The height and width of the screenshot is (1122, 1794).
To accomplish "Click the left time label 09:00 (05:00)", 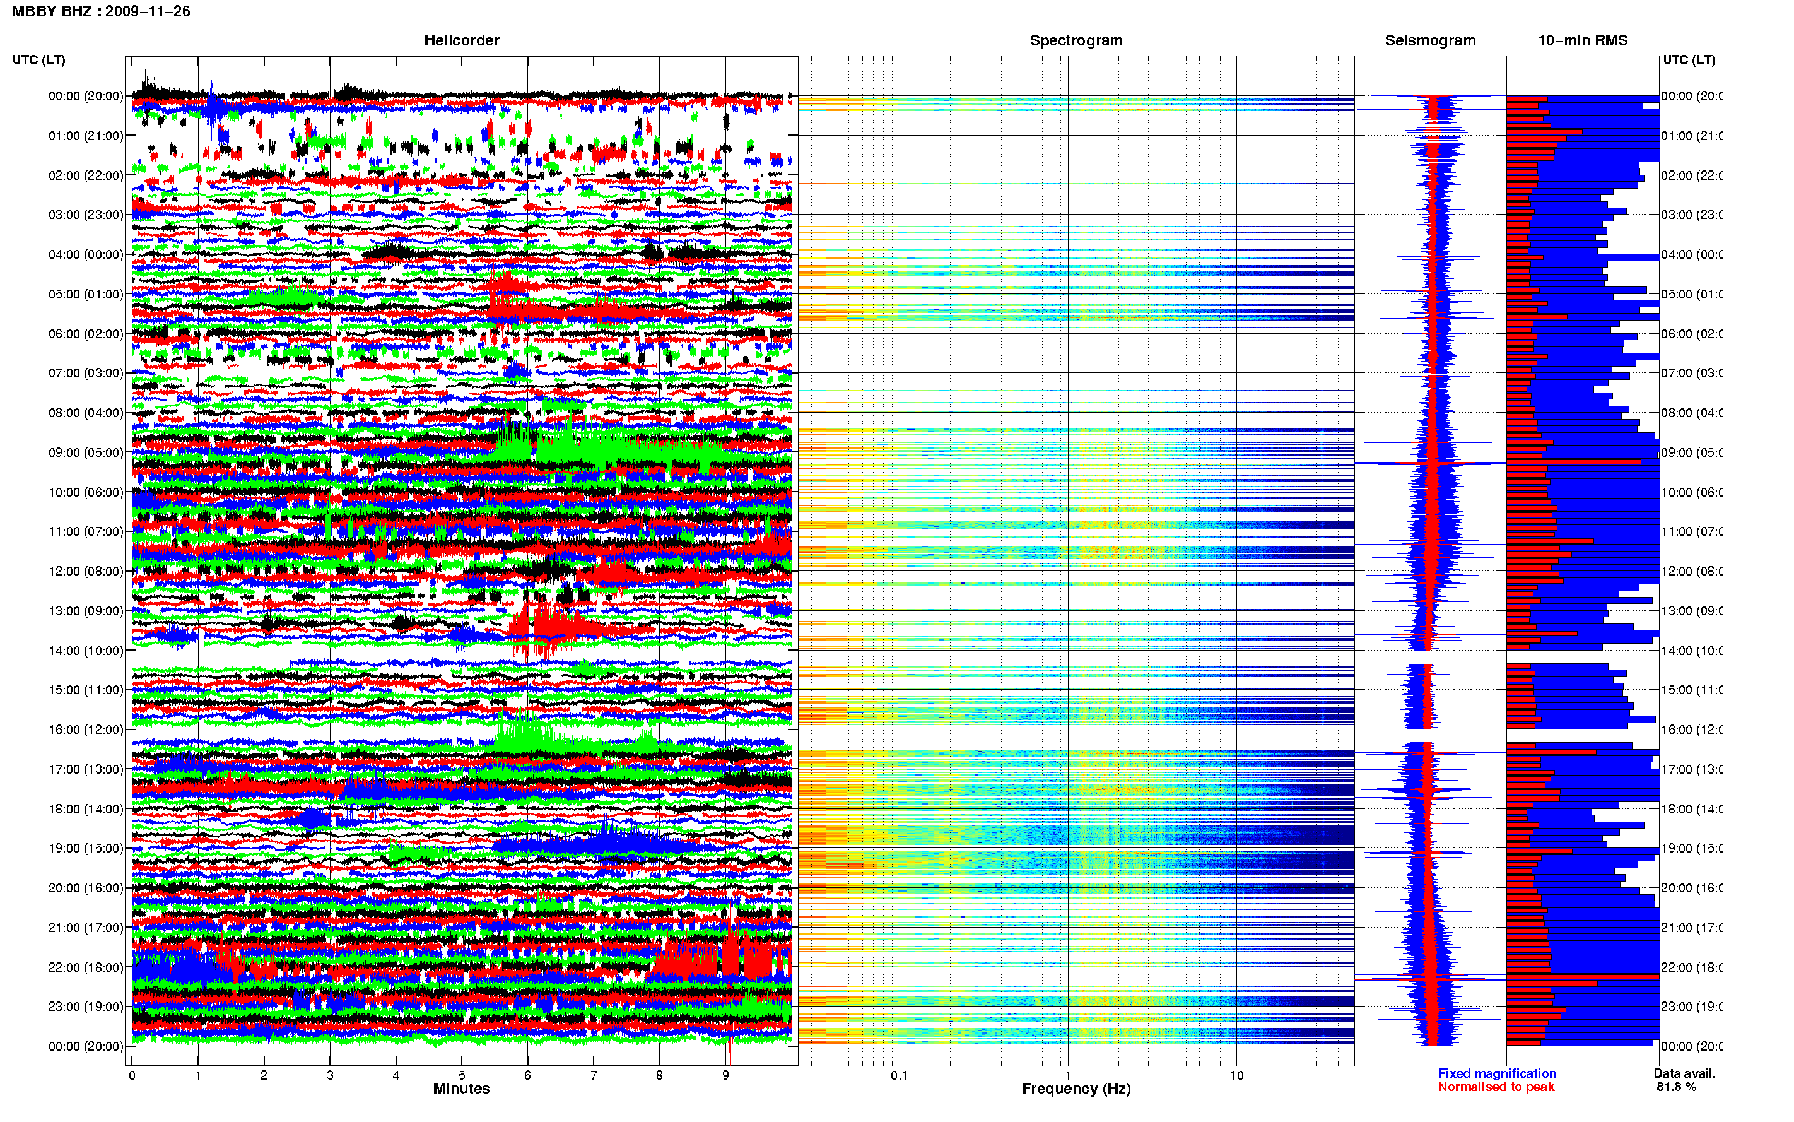I will click(x=86, y=452).
